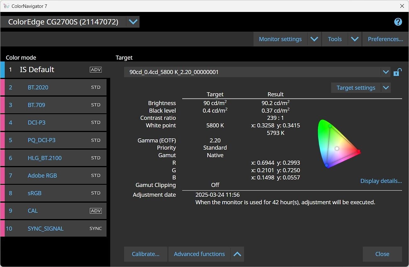The image size is (409, 267).
Task: Select the BT.709 color mode
Action: point(54,105)
